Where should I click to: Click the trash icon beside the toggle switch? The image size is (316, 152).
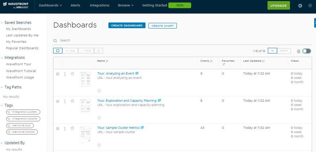299,51
